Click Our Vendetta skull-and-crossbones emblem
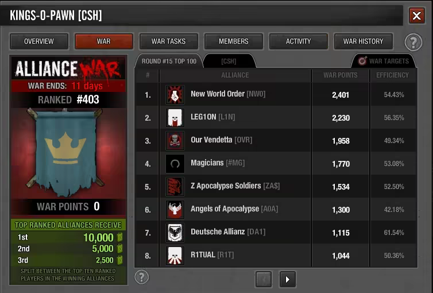Viewport: 433px width, 293px height. (x=175, y=141)
